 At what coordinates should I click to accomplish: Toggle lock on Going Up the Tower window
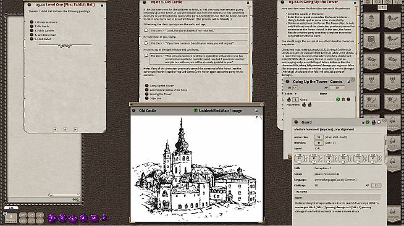(355, 2)
